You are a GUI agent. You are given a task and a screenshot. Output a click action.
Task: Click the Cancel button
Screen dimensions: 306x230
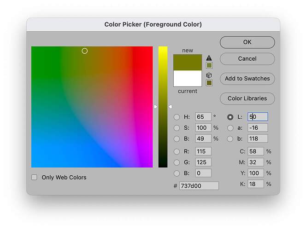coord(247,59)
